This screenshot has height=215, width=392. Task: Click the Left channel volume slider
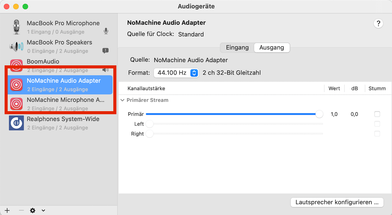click(234, 124)
